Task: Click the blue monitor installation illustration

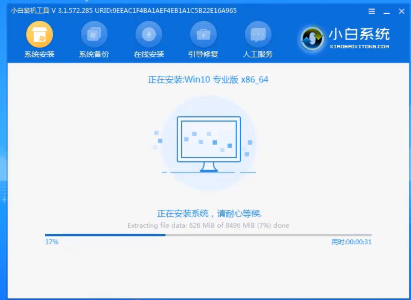Action: tap(209, 139)
